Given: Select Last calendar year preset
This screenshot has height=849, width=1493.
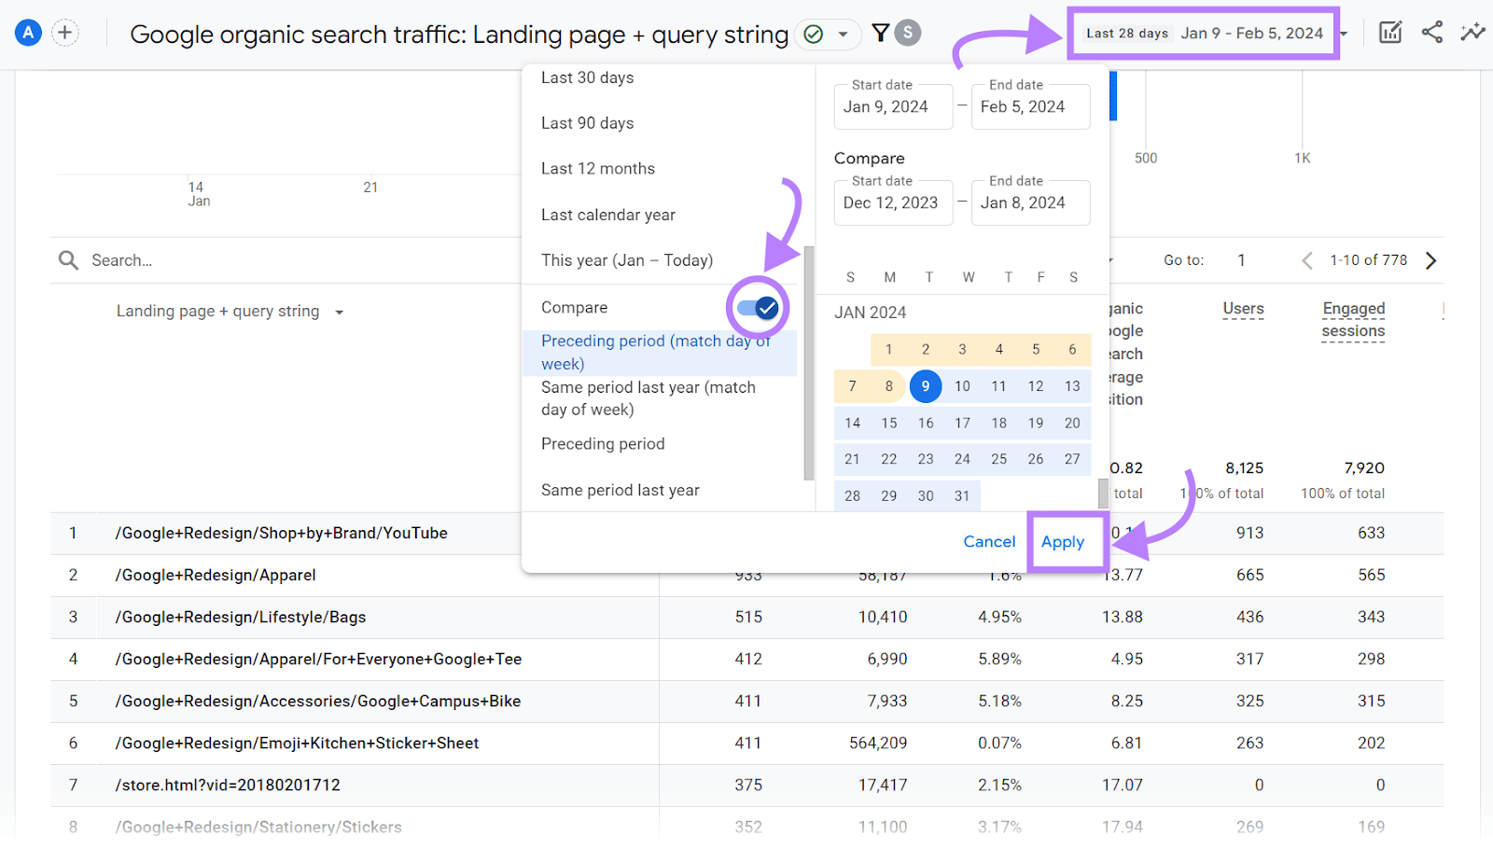Looking at the screenshot, I should pyautogui.click(x=608, y=215).
